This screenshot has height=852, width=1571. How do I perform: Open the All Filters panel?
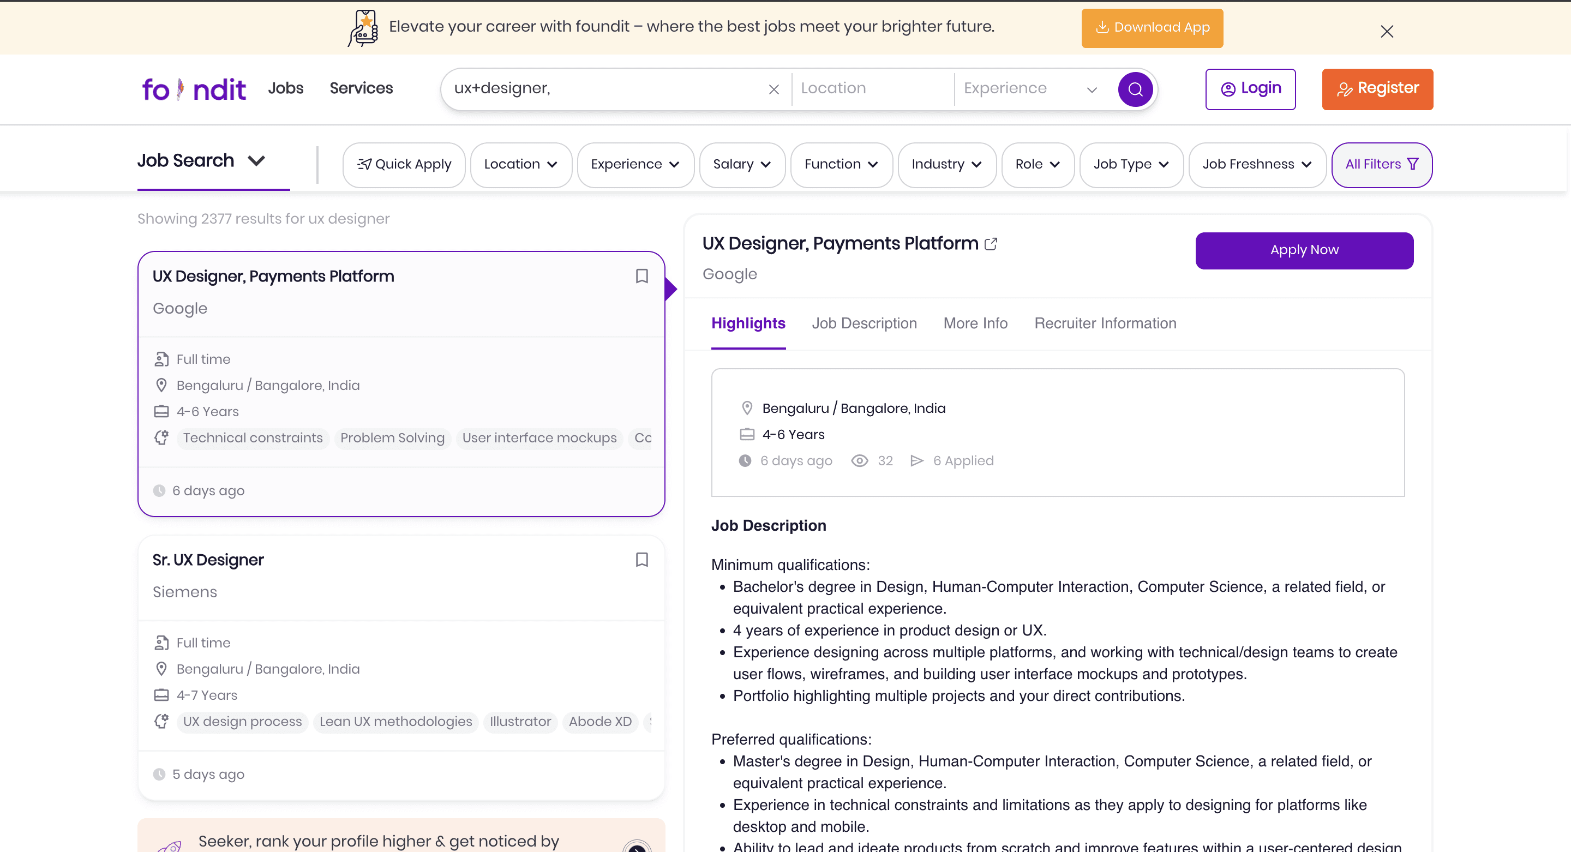pos(1381,165)
